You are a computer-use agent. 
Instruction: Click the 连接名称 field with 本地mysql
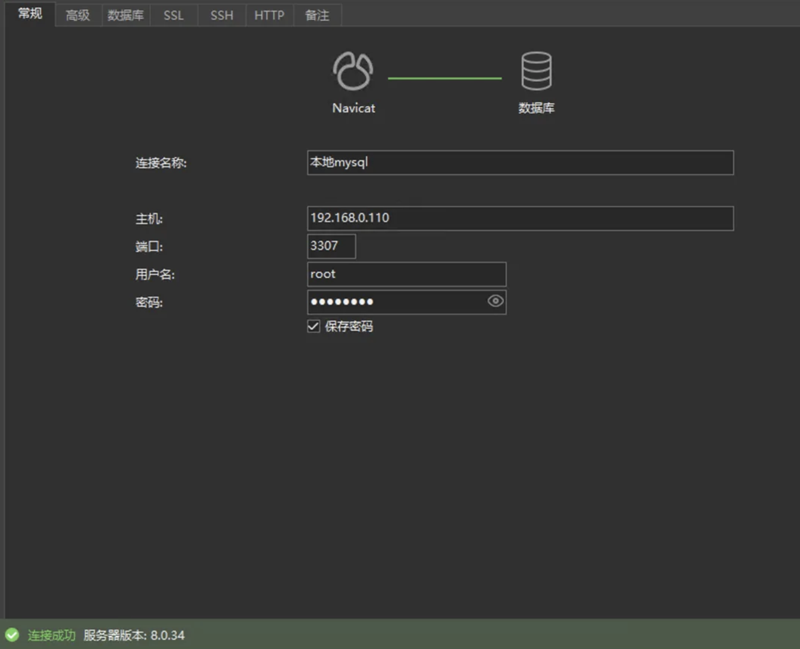pyautogui.click(x=520, y=163)
